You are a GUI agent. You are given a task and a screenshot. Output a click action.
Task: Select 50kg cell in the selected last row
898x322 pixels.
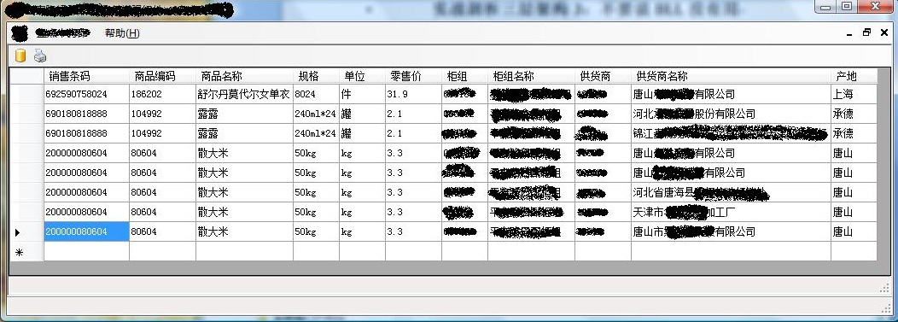[x=316, y=232]
